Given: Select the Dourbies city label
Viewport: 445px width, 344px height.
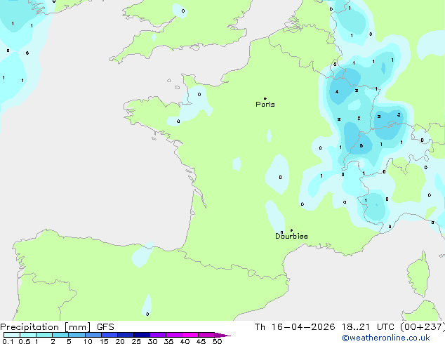Looking at the screenshot, I should click(x=291, y=236).
